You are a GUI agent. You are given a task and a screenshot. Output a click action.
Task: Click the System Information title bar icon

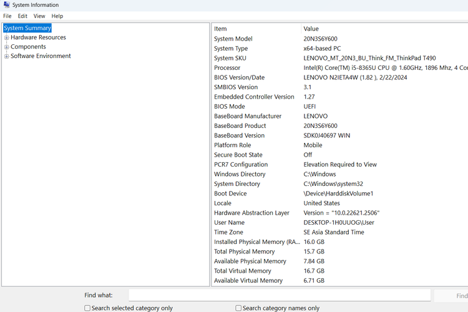tap(6, 5)
